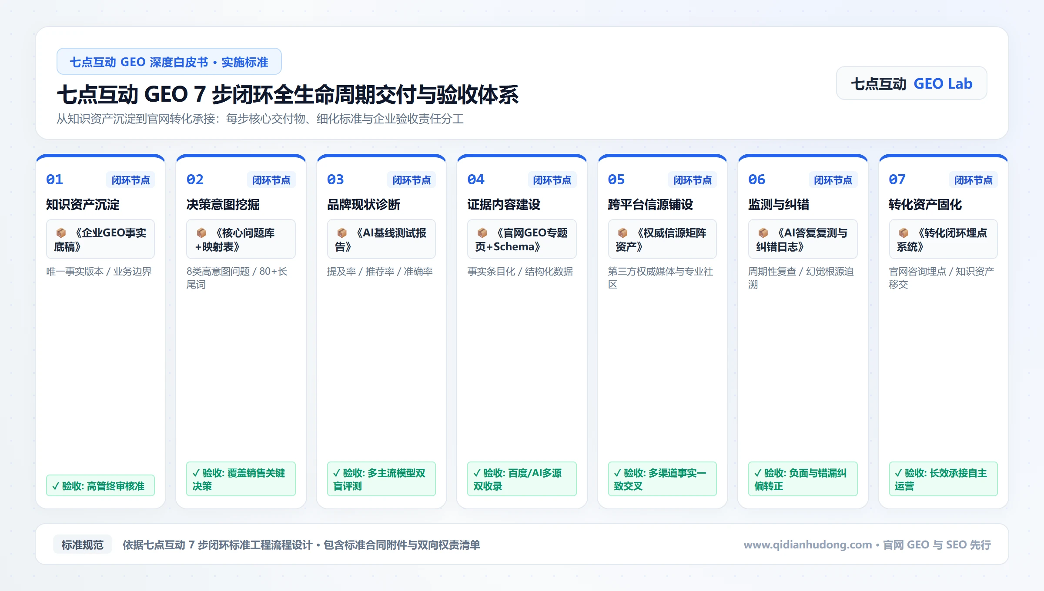Click the 七点互动 GEO Lab badge
Screen dimensions: 1044x591
[911, 83]
